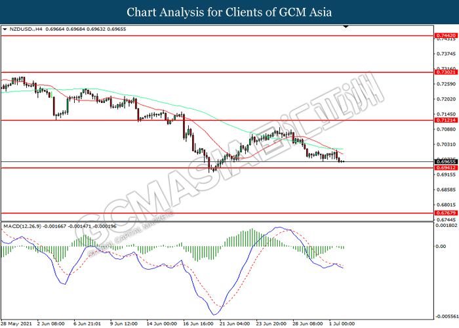Click the MACD scale value -0.005561
This screenshot has width=459, height=328.
[x=447, y=317]
